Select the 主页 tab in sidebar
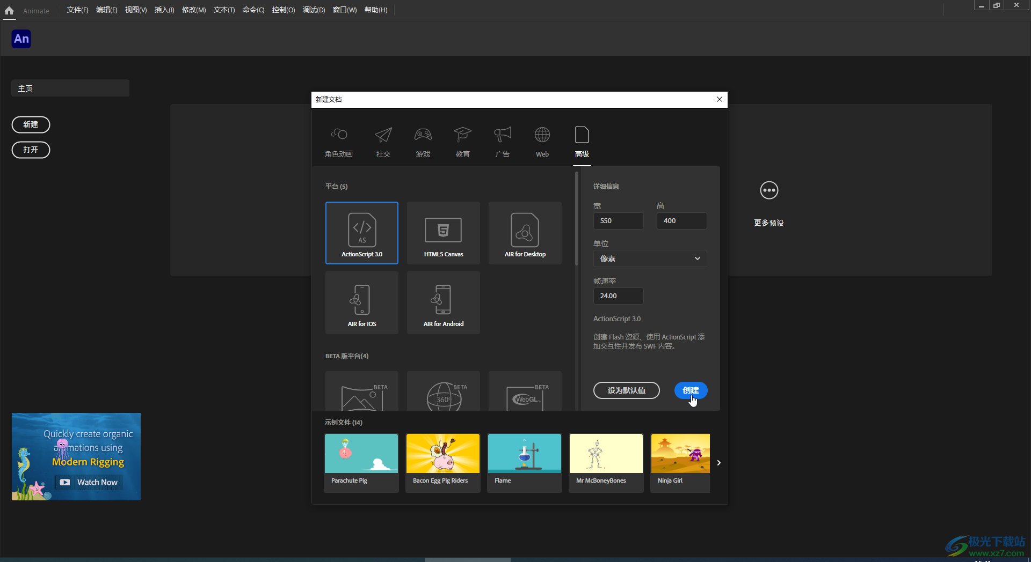Image resolution: width=1031 pixels, height=562 pixels. click(x=70, y=88)
